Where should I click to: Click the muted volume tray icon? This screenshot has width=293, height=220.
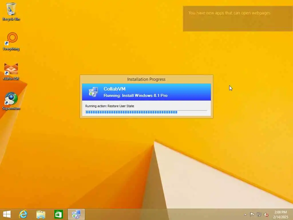tap(266, 215)
